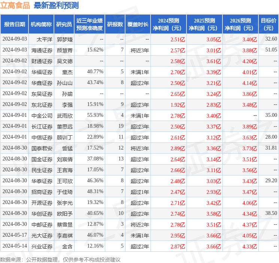Click the 2.95亿 2024 profit forecast
279x263 pixels.
point(178,236)
